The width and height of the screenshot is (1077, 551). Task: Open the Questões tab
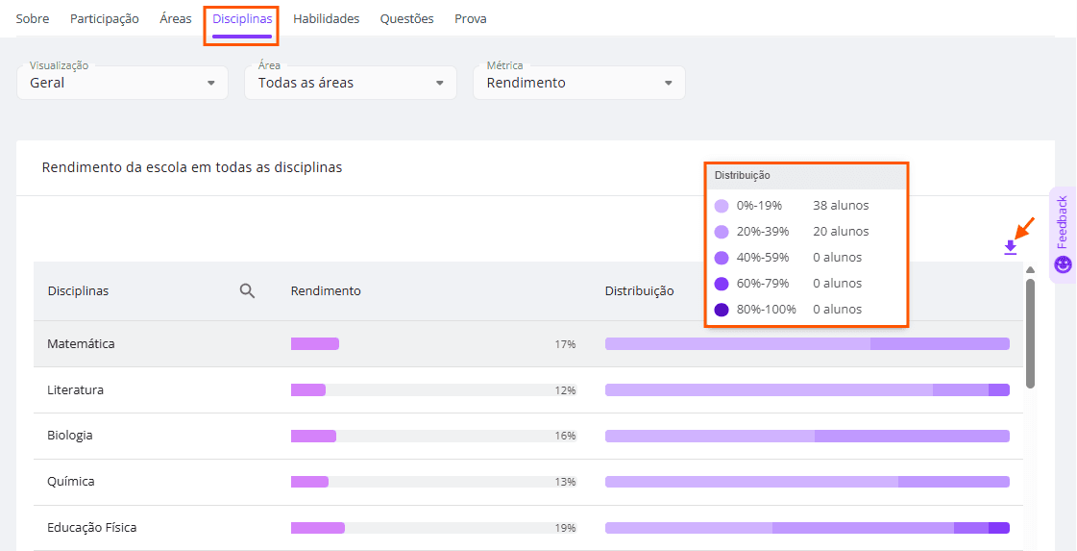406,19
